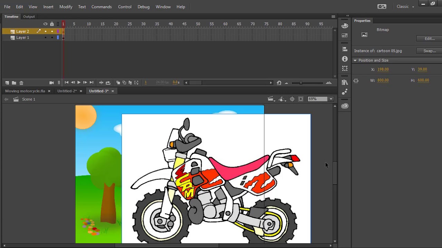Switch to the Moving motorcycle.fla tab

coord(25,91)
